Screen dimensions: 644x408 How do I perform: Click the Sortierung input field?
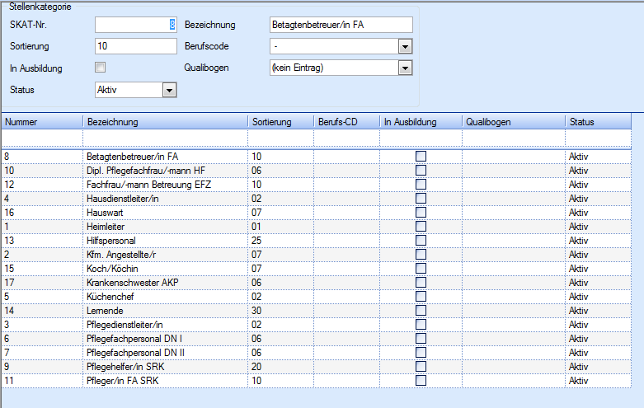coord(136,46)
